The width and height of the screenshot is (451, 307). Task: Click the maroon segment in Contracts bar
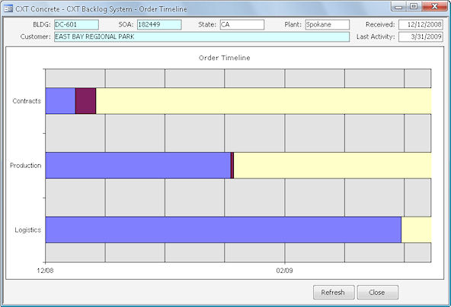click(x=86, y=101)
